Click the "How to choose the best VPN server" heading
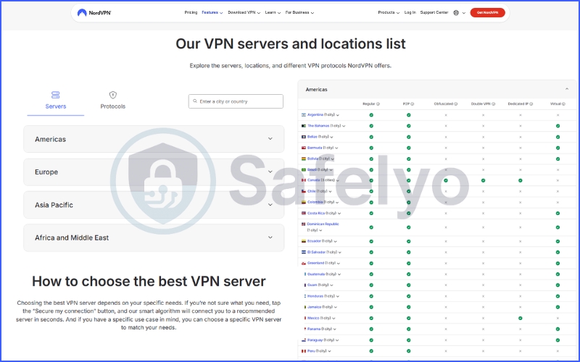The width and height of the screenshot is (580, 362). [x=149, y=282]
